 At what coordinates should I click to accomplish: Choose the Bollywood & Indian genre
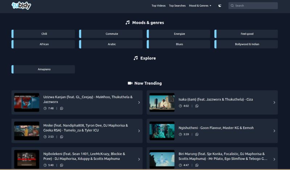tap(247, 44)
